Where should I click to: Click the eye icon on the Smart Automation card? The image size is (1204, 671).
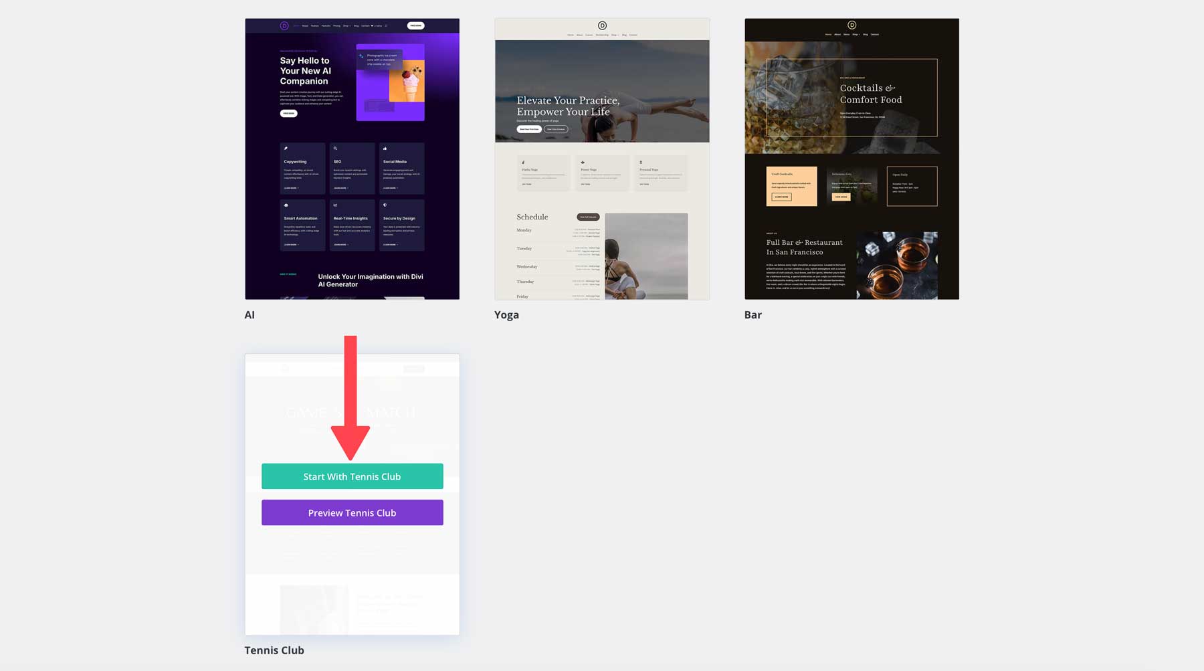pos(286,205)
